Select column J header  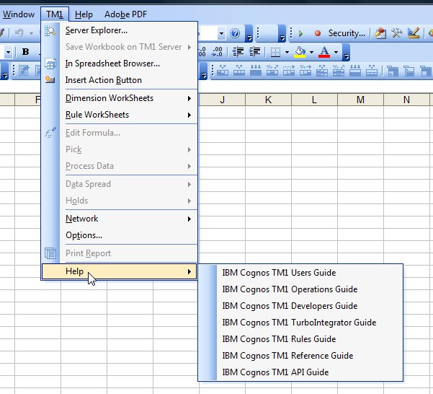point(222,100)
